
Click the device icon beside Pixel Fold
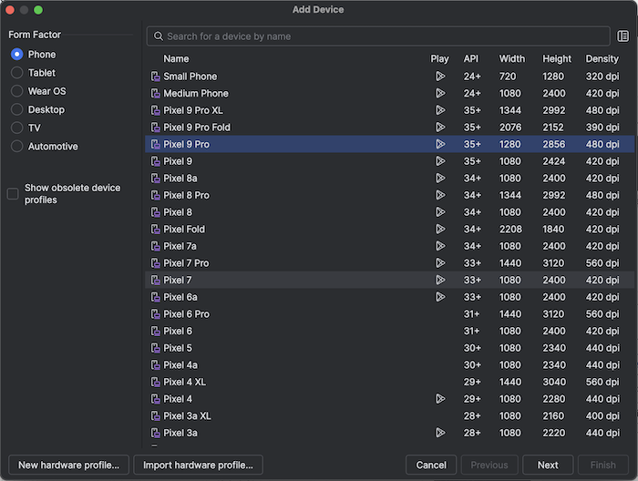(156, 230)
